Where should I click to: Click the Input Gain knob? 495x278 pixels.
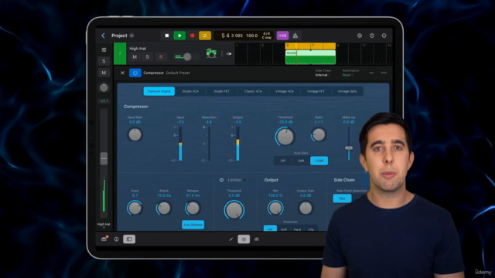pos(135,134)
